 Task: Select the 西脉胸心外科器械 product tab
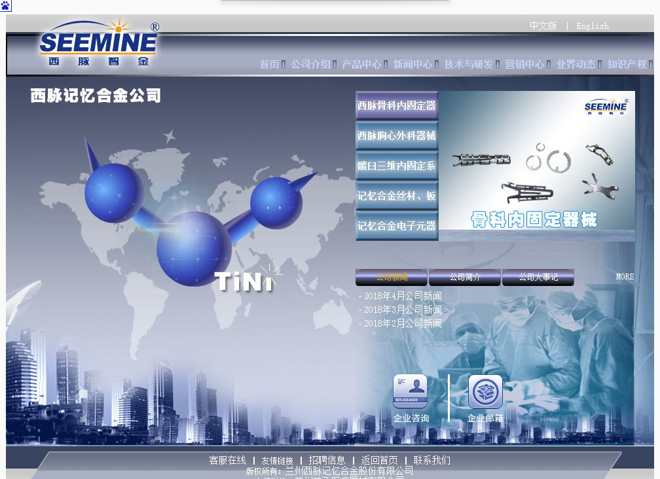click(x=397, y=136)
